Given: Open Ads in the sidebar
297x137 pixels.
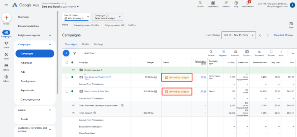Looking at the screenshot, I should click(23, 72).
